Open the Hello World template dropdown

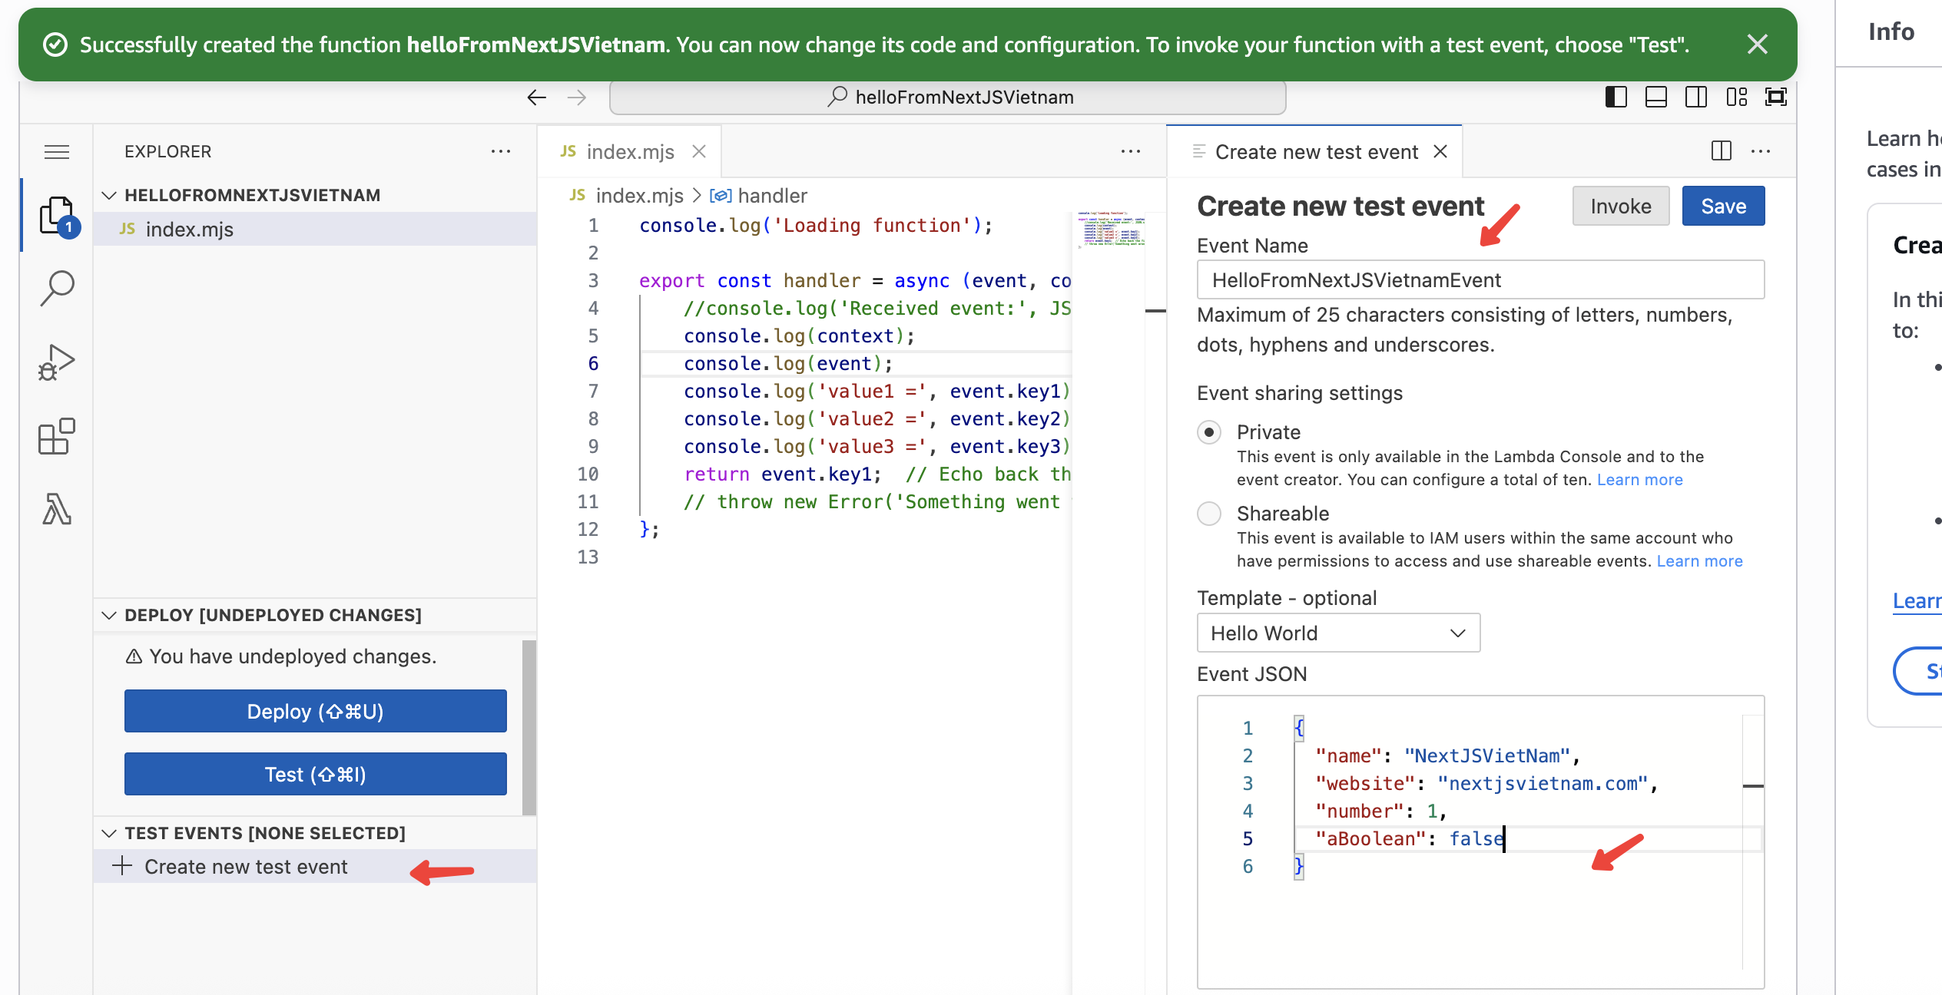1337,633
